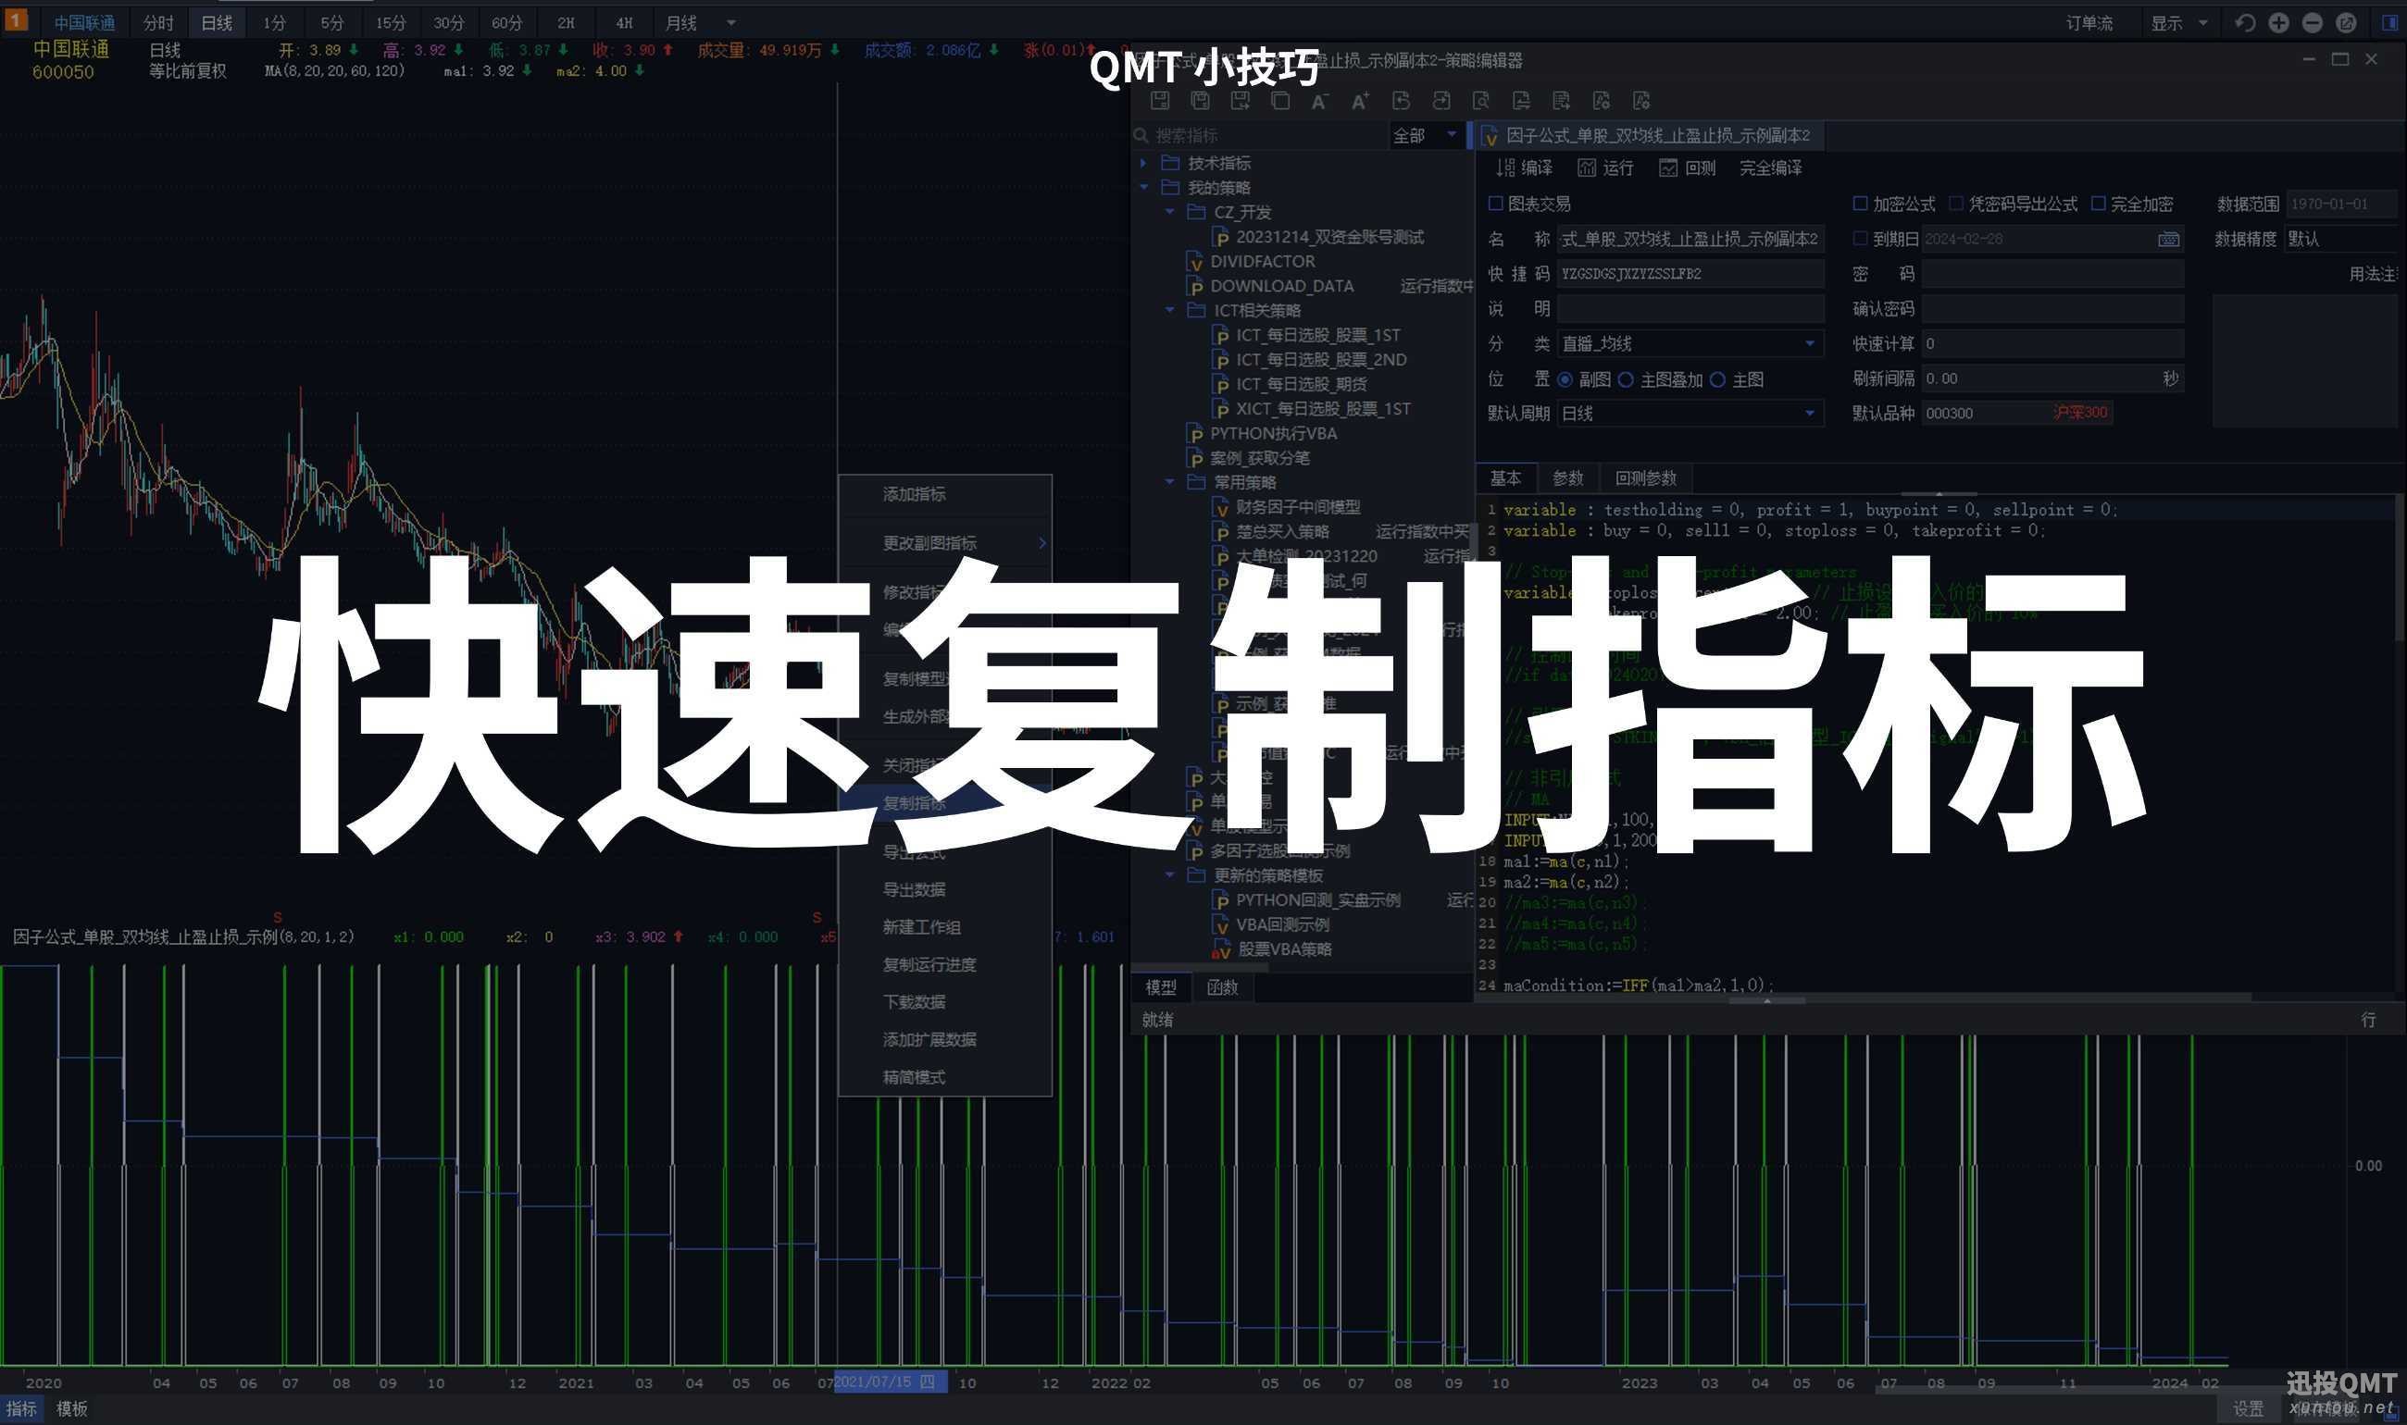
Task: Open the DIVIDFACTOR strategy in tree
Action: click(x=1261, y=261)
